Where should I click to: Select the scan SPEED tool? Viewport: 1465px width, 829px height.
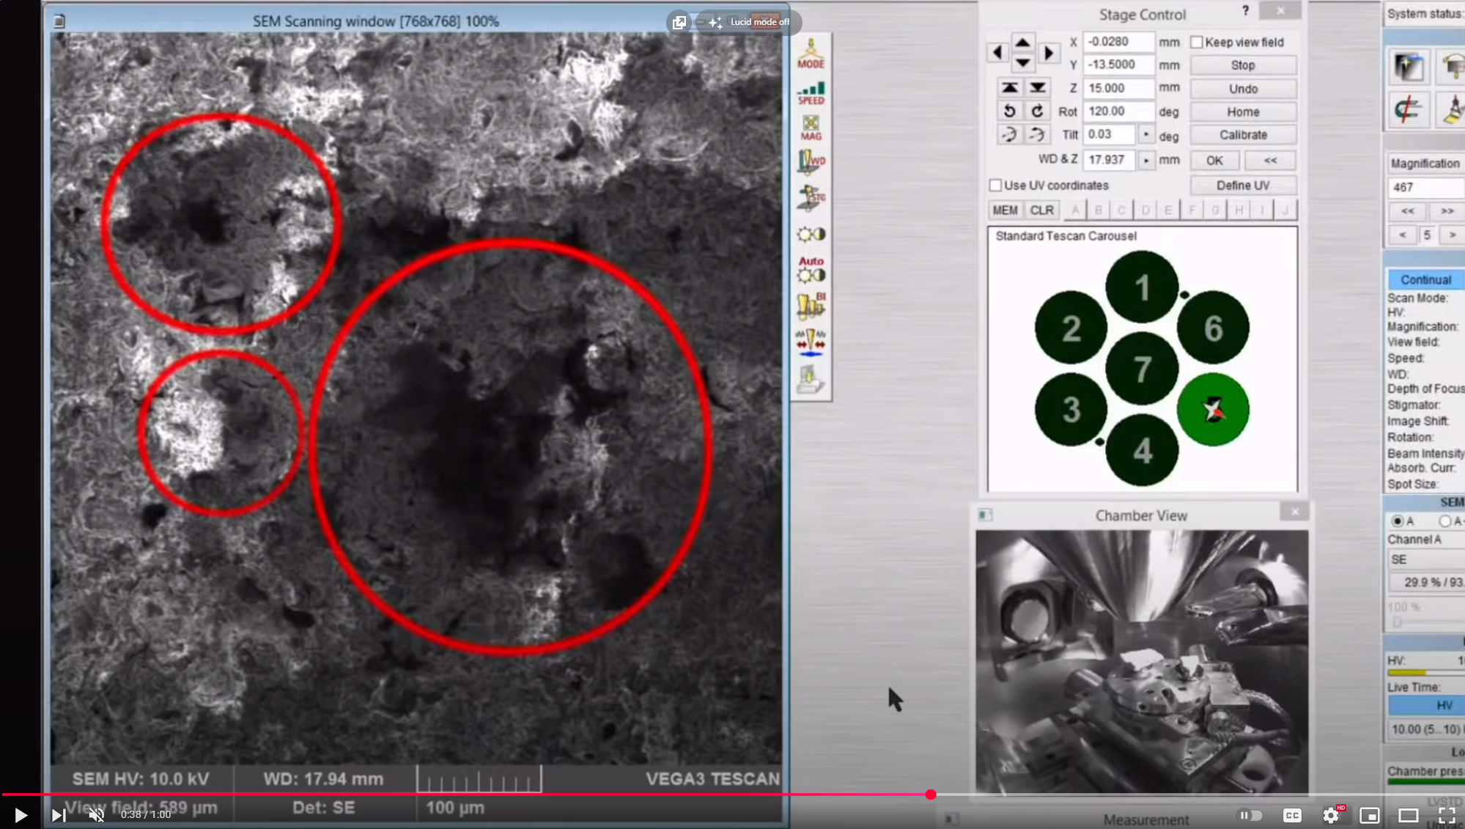coord(811,93)
